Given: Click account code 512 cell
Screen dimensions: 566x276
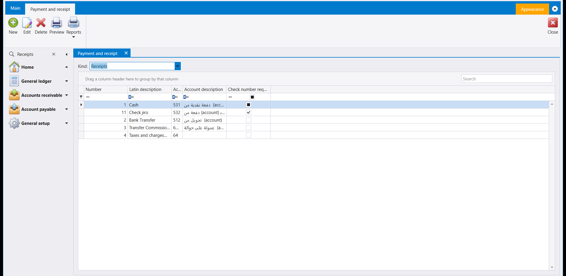Looking at the screenshot, I should pyautogui.click(x=177, y=120).
